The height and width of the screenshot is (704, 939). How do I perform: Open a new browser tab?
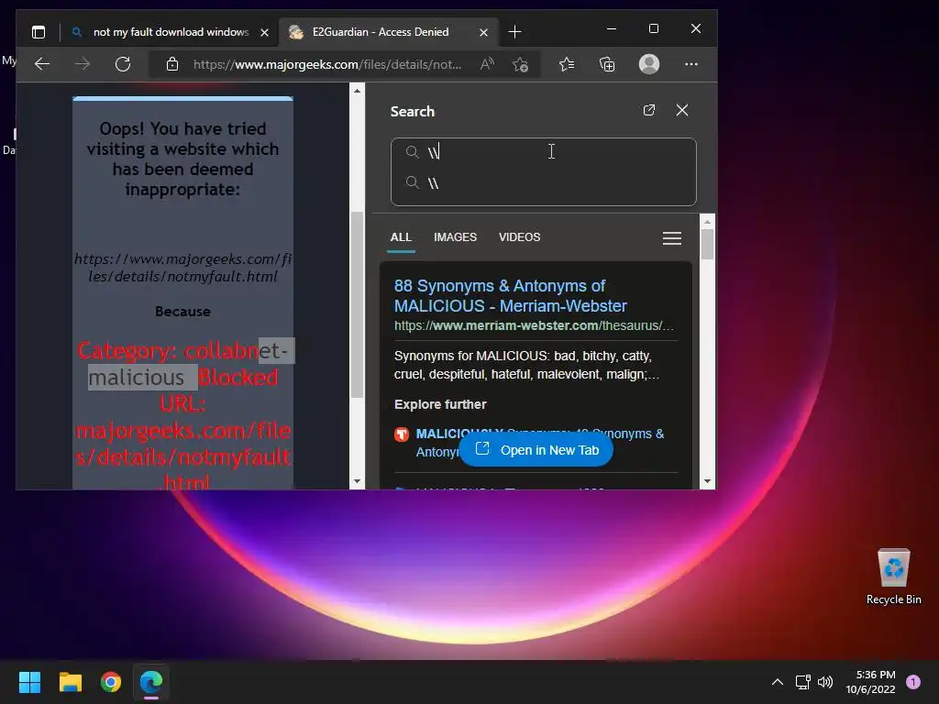click(x=514, y=32)
